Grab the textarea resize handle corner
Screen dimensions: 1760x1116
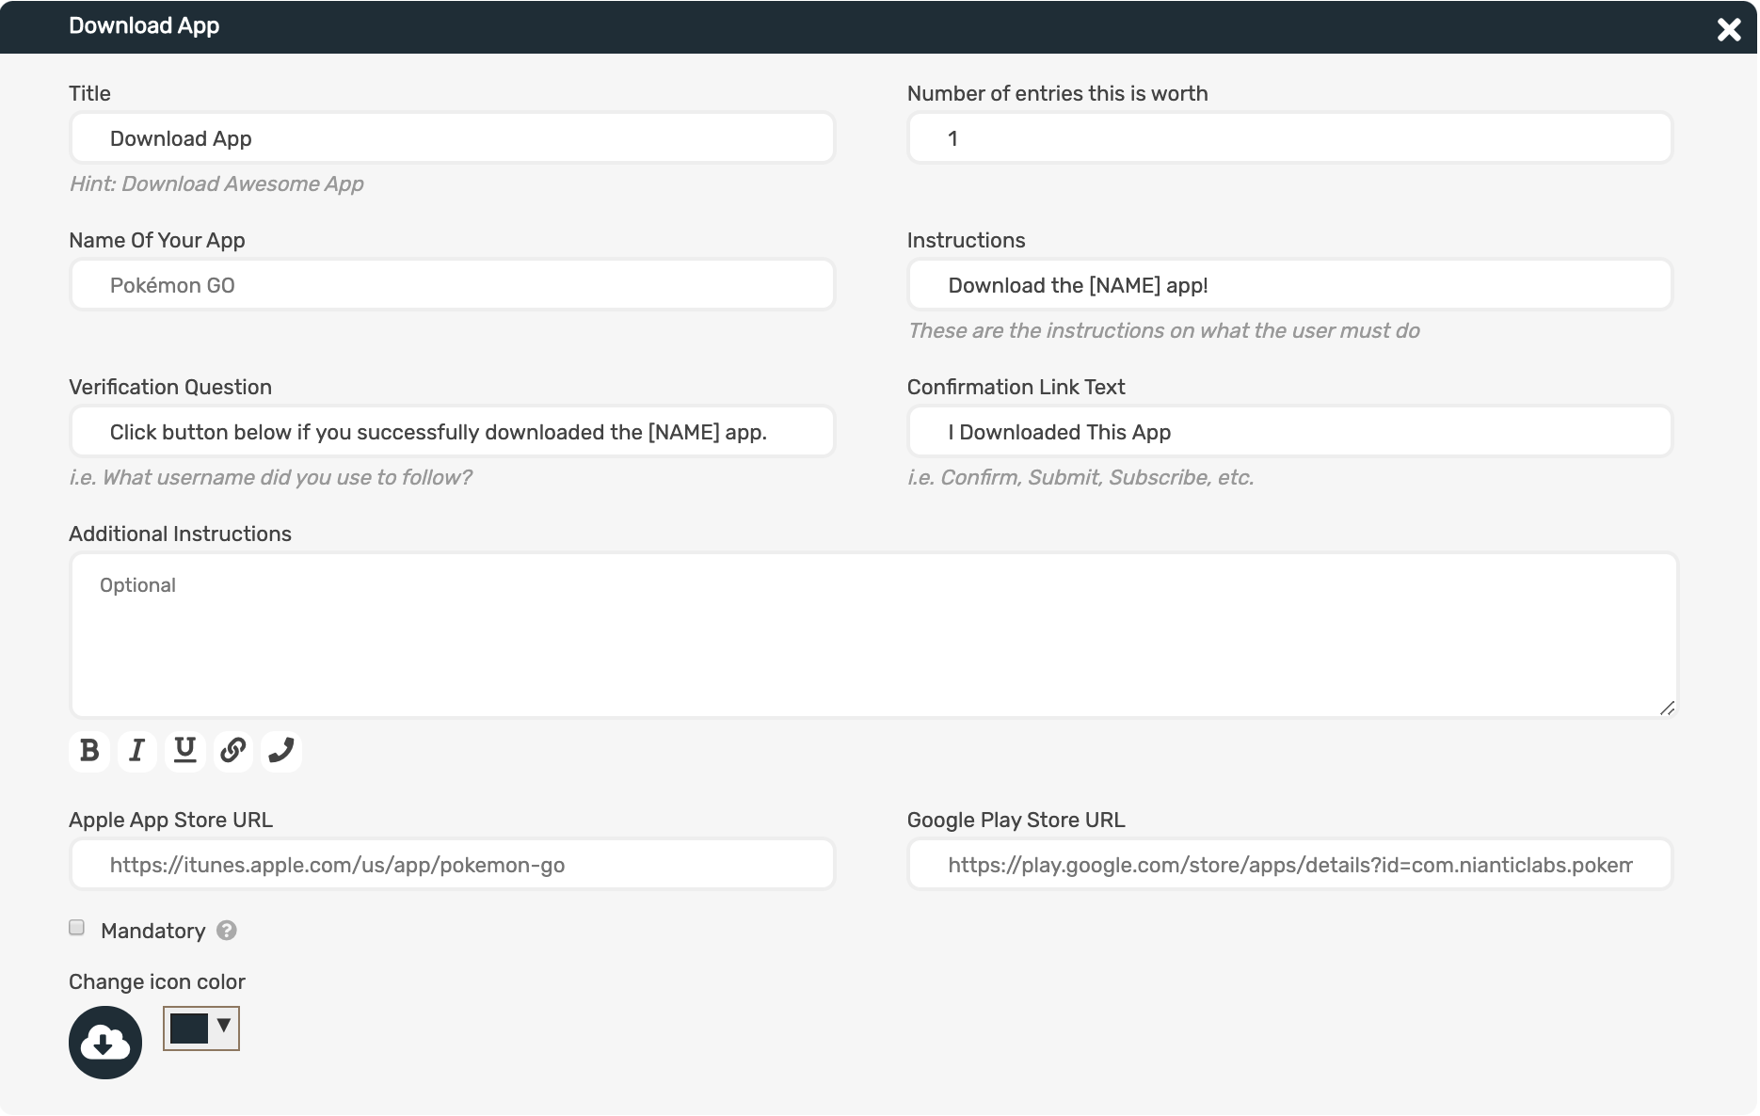coord(1668,708)
